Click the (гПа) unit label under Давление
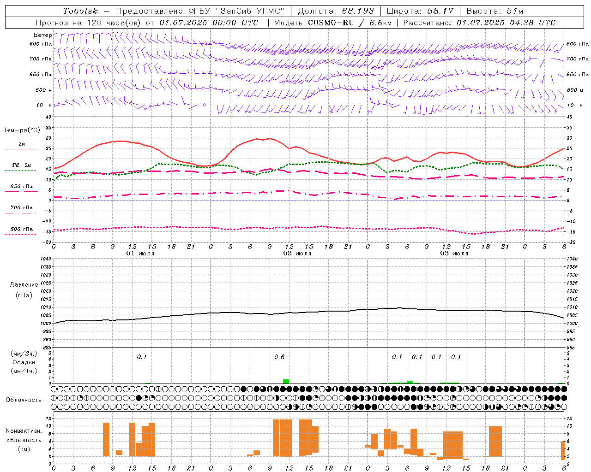591x472 pixels. pos(24,295)
